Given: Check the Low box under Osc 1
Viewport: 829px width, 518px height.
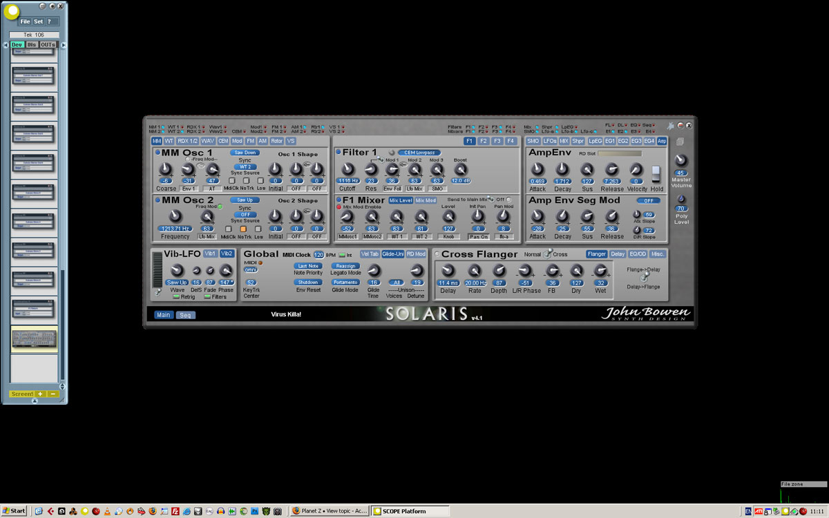Looking at the screenshot, I should pos(259,181).
